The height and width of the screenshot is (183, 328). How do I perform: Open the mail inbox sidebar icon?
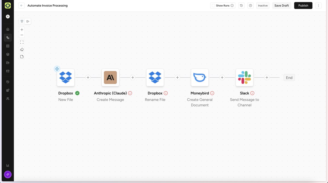pyautogui.click(x=8, y=71)
